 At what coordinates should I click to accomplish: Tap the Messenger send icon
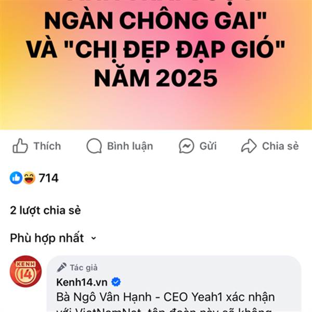(186, 146)
